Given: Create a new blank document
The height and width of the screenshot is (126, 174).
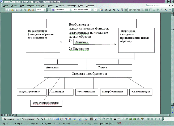Looking at the screenshot, I should tap(9, 10).
